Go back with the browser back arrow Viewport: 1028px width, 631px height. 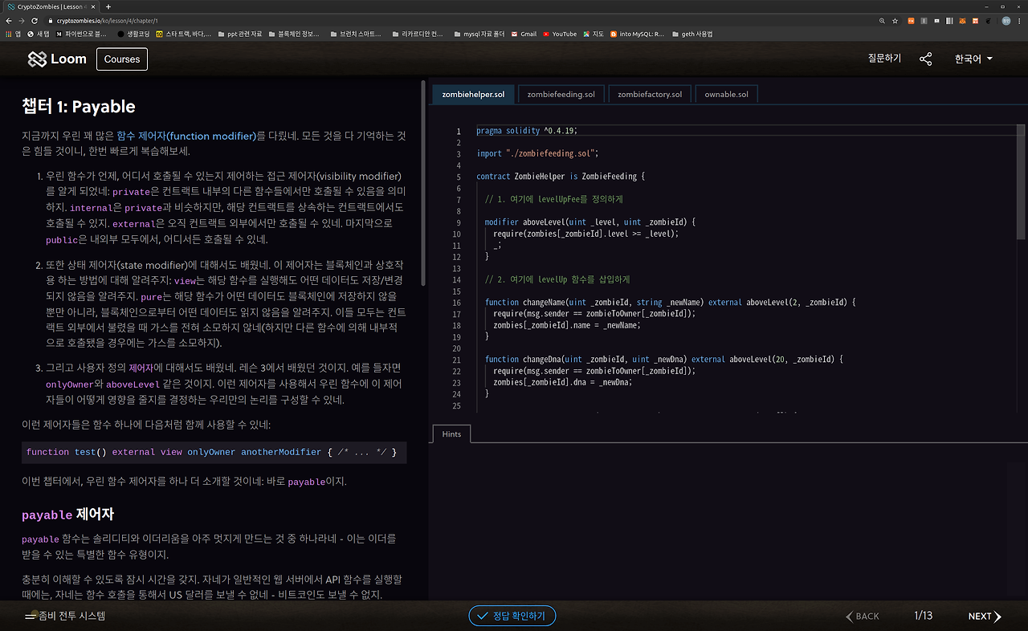[9, 20]
